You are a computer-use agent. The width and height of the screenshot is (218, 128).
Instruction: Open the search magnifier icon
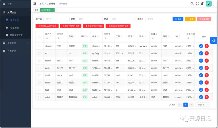[x=192, y=4]
